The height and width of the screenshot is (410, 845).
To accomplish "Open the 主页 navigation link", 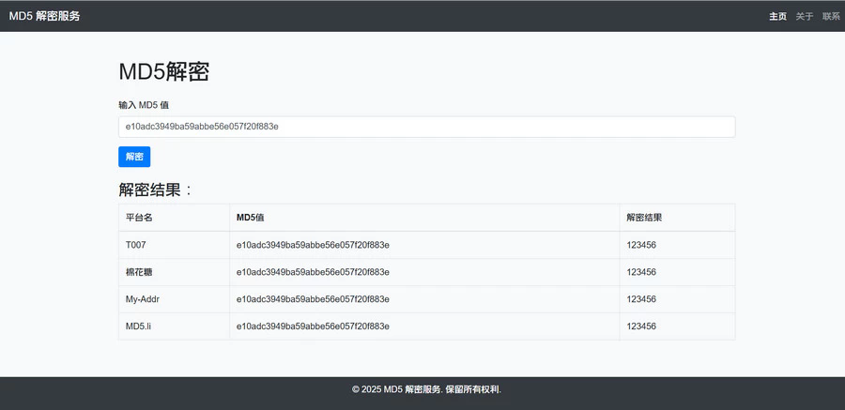I will [x=777, y=16].
